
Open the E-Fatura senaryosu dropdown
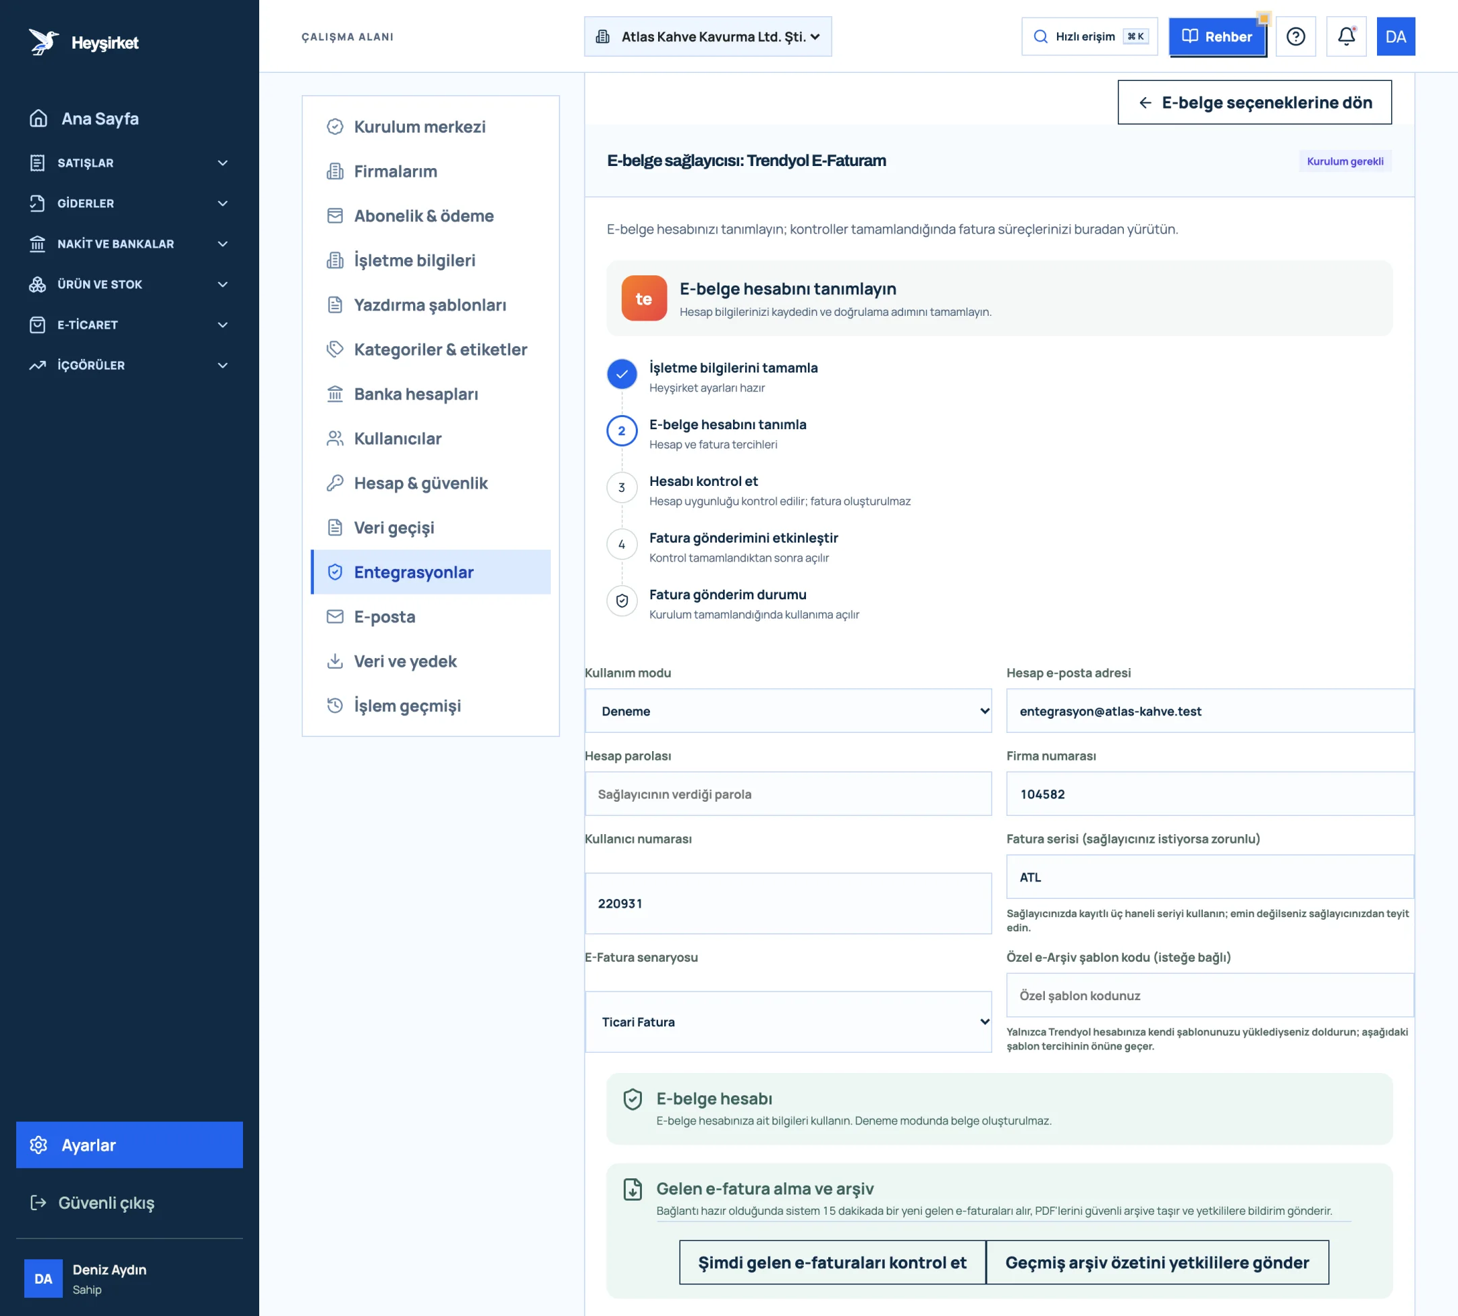pos(788,1022)
